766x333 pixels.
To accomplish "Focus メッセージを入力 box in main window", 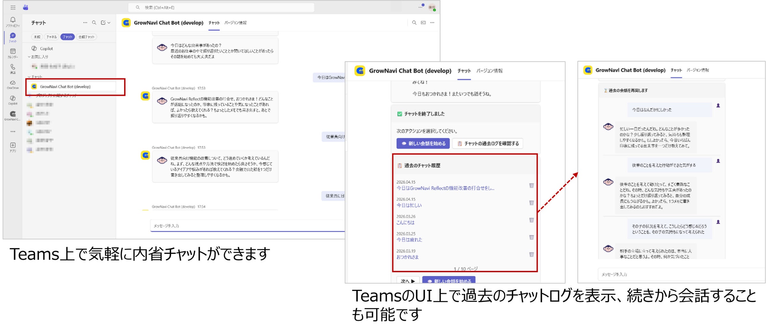I will pos(247,226).
